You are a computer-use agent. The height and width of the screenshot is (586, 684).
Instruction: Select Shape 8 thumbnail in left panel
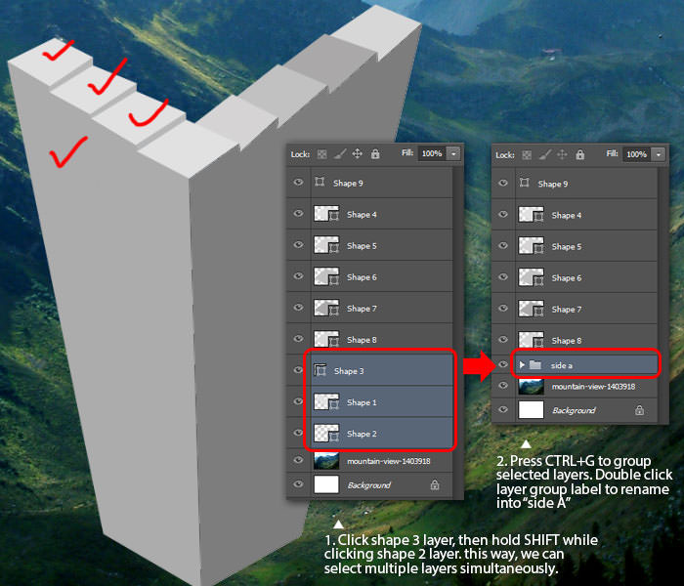coord(326,338)
